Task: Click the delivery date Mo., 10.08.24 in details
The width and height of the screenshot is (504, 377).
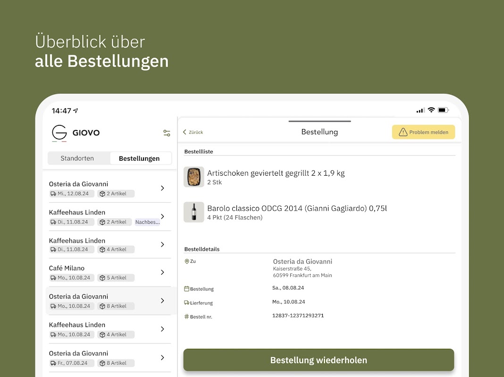Action: (x=289, y=302)
